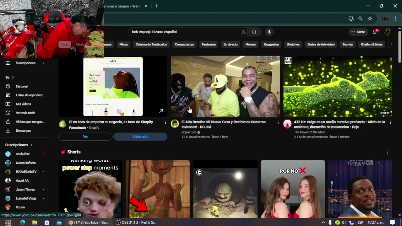Select the Creepypastas filter chip
The width and height of the screenshot is (402, 226).
click(184, 44)
